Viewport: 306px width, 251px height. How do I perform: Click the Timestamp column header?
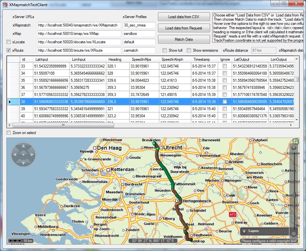pyautogui.click(x=202, y=59)
